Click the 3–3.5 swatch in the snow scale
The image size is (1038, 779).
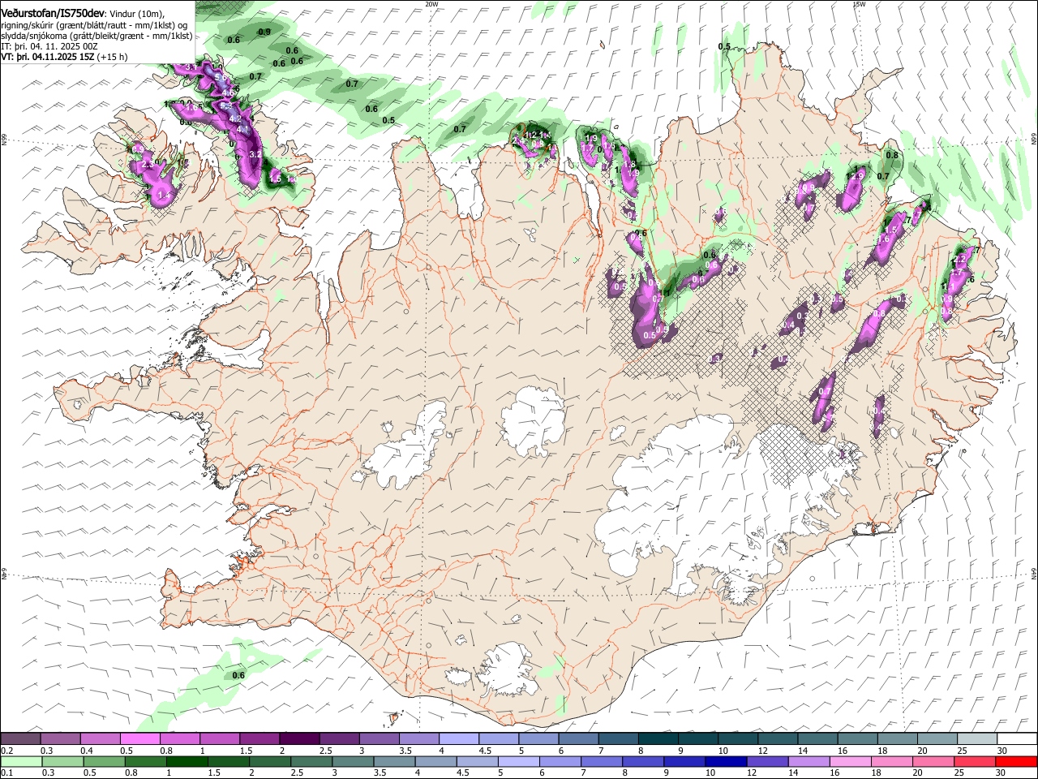[x=380, y=738]
